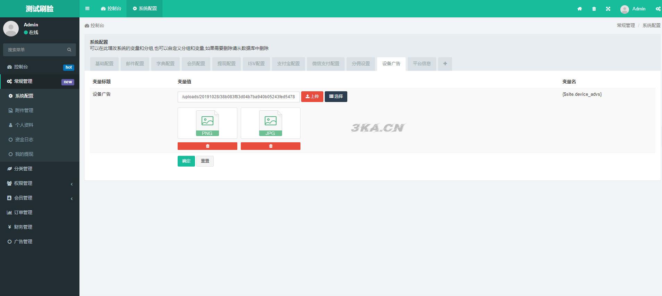Click the {$site.device_advs} variable name text
The height and width of the screenshot is (296, 662).
coord(582,94)
